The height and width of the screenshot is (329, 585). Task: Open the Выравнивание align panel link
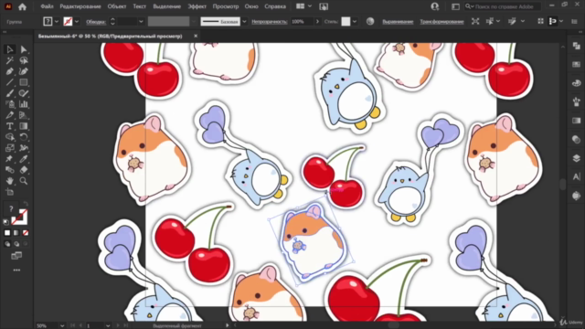pyautogui.click(x=398, y=22)
